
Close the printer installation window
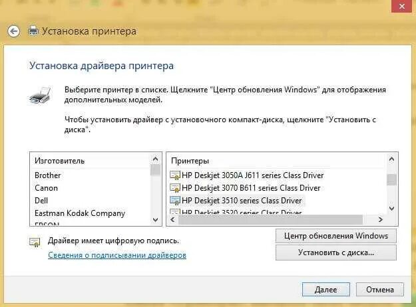[401, 6]
